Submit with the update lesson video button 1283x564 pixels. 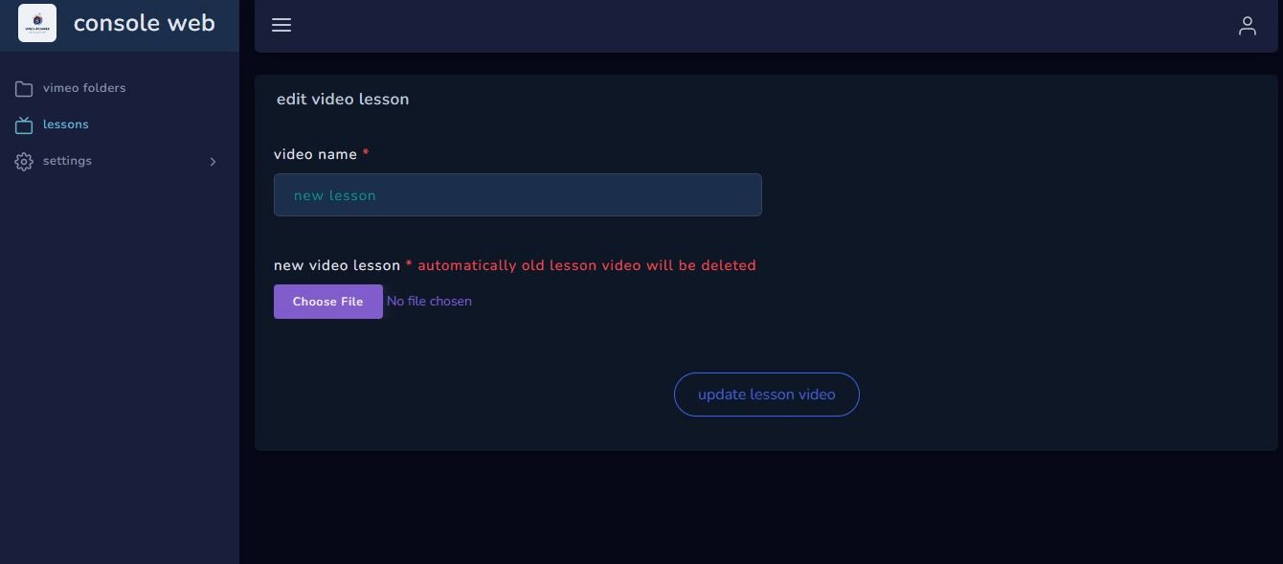tap(767, 395)
